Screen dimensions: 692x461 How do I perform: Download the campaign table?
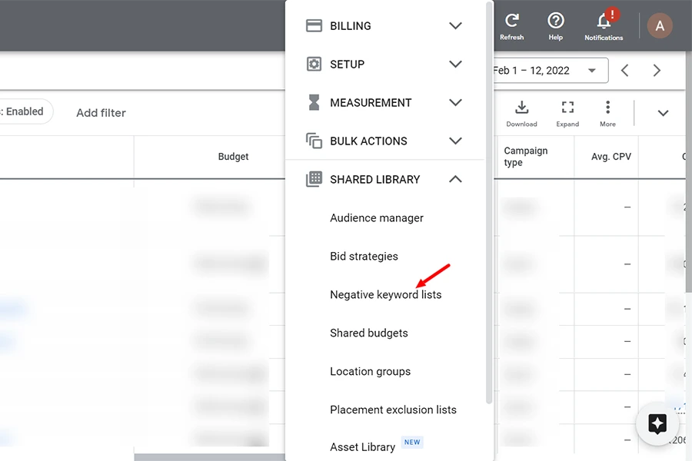click(521, 112)
